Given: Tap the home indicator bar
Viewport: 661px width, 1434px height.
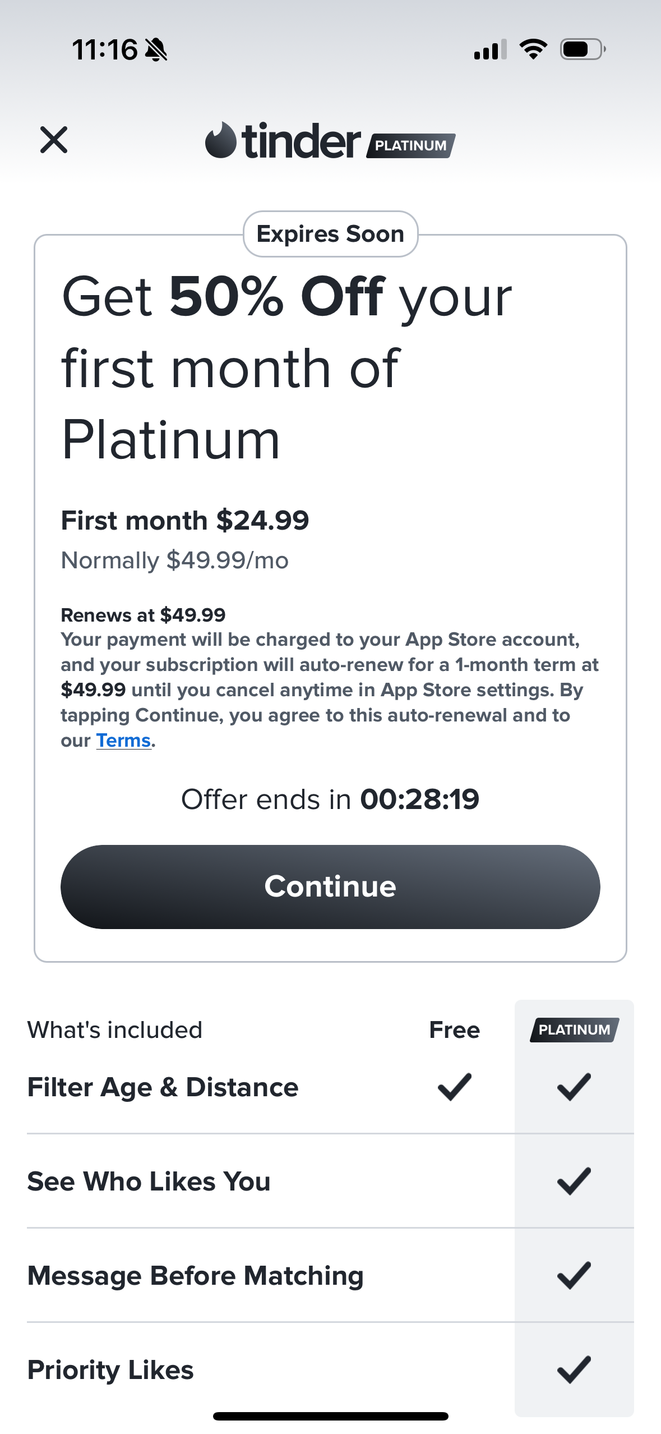Looking at the screenshot, I should 330,1416.
